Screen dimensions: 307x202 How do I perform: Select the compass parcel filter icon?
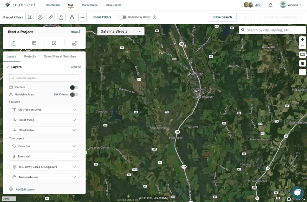(40, 17)
